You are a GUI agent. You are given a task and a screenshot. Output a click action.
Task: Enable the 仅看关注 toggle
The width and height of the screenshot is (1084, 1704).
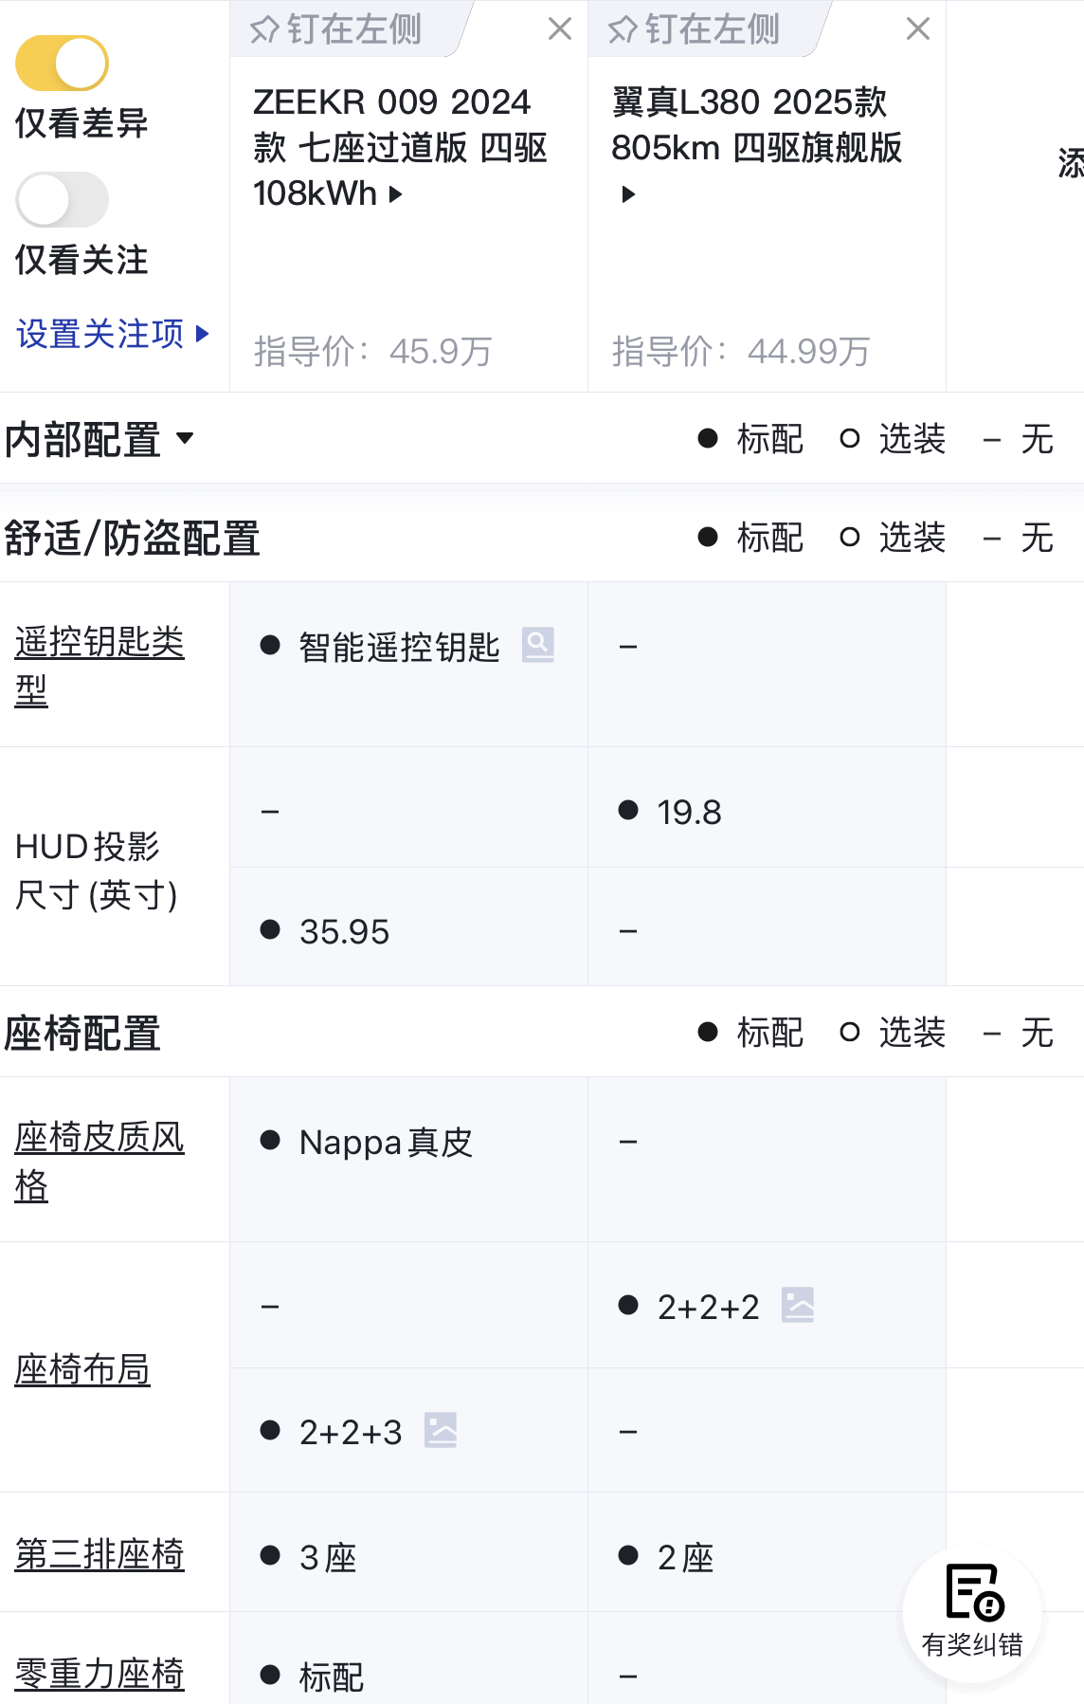pos(62,200)
